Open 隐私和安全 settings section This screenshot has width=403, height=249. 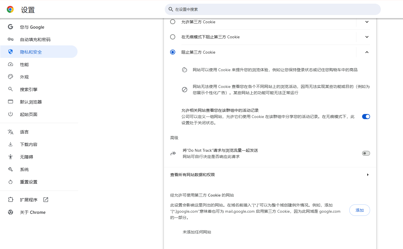click(x=39, y=52)
